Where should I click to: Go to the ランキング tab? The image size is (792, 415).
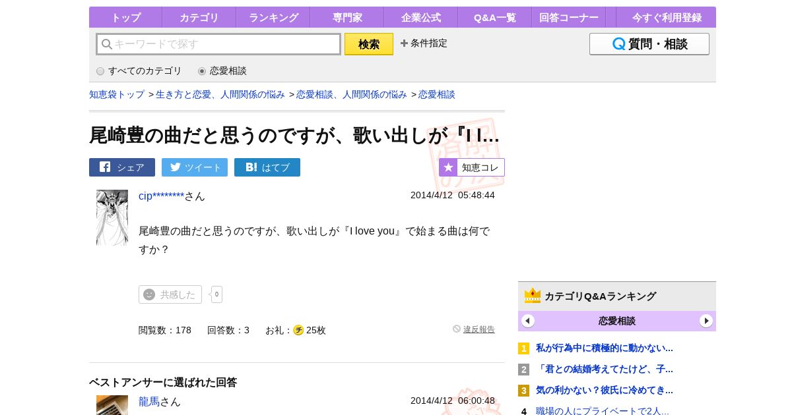tap(273, 17)
